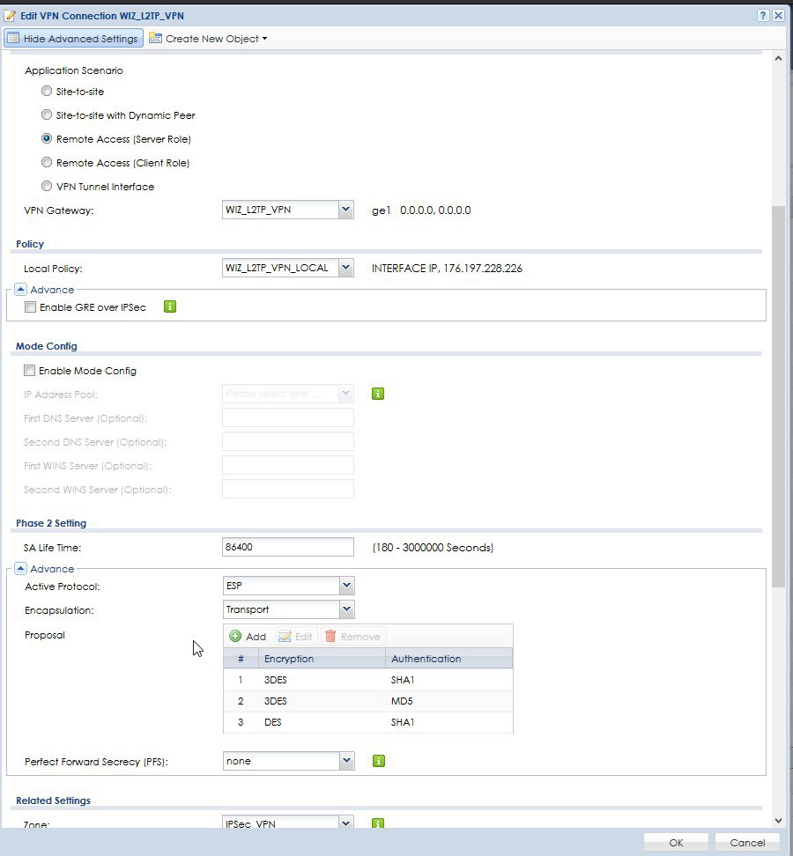Select Remote Access (Server Role)
793x856 pixels.
(x=47, y=138)
